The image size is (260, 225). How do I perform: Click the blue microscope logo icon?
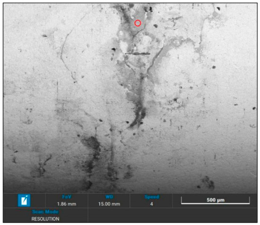[x=24, y=200]
